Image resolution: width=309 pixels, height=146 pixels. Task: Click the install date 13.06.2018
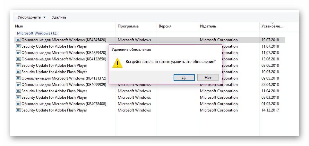pos(270,59)
